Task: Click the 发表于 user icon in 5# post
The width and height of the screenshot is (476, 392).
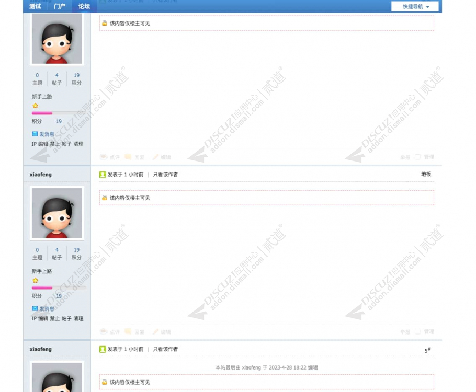Action: click(x=103, y=349)
